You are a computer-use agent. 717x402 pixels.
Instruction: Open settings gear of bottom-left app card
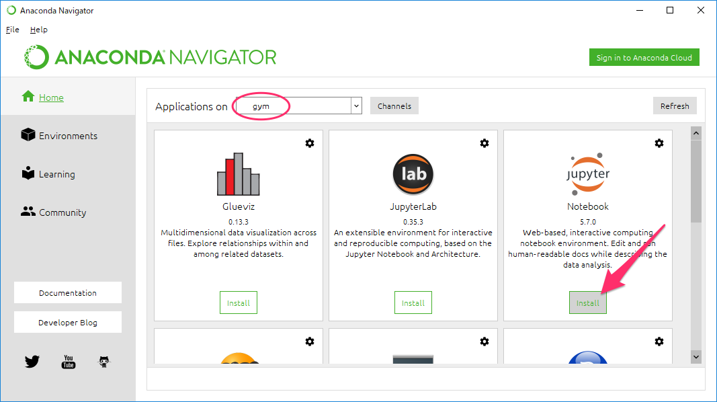click(x=310, y=341)
